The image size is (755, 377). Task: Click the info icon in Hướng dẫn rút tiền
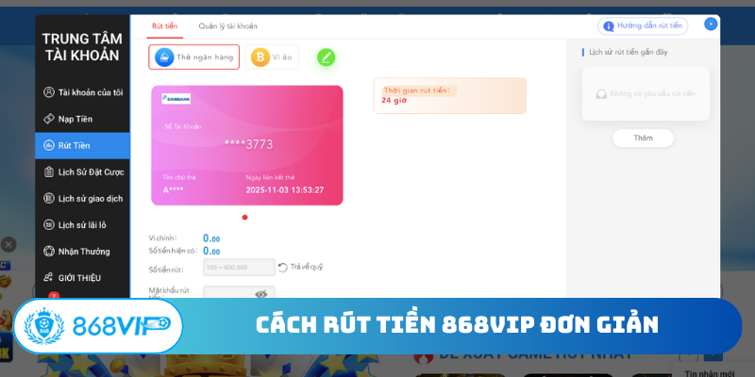click(609, 26)
